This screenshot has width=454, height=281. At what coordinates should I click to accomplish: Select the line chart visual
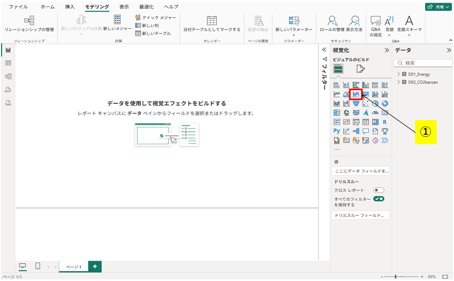click(336, 94)
